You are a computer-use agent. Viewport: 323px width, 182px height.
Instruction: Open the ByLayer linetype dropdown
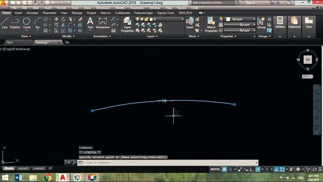click(240, 30)
